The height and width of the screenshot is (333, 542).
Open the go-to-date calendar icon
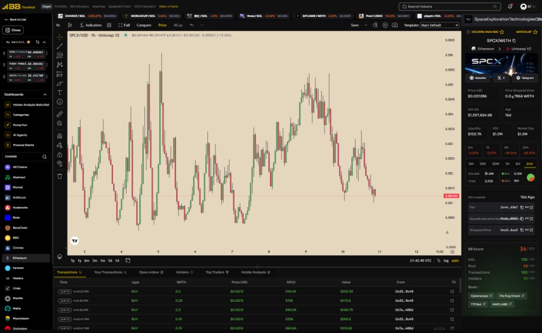tap(128, 260)
